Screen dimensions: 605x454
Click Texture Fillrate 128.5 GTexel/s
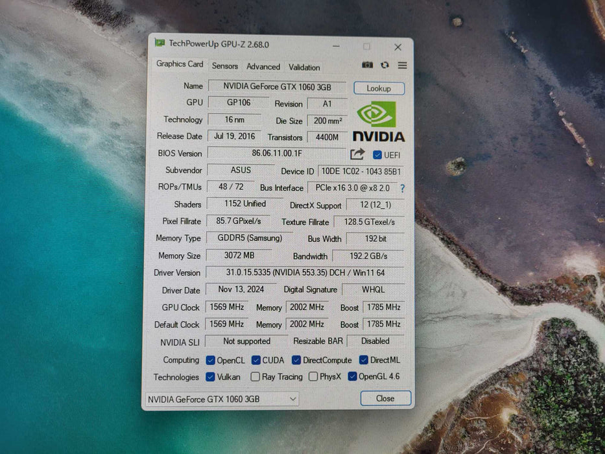pyautogui.click(x=369, y=222)
